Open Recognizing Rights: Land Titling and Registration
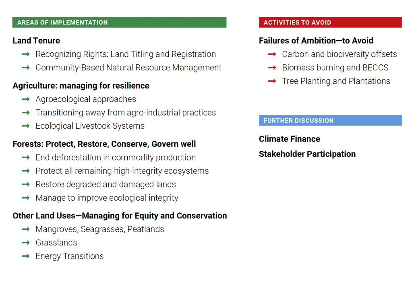This screenshot has width=418, height=284. [126, 54]
